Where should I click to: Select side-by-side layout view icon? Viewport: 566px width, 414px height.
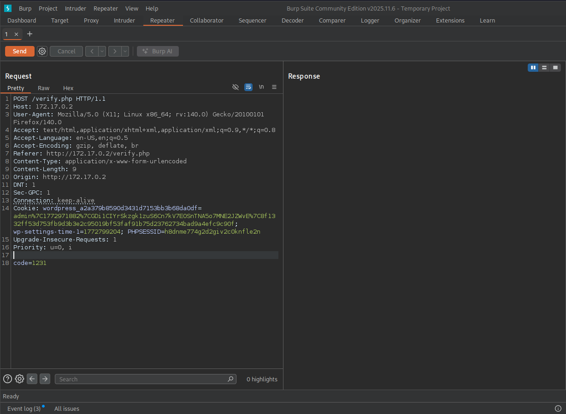click(x=533, y=68)
